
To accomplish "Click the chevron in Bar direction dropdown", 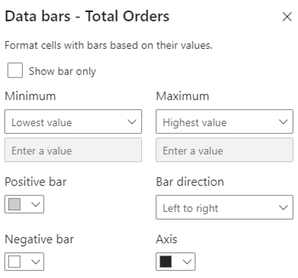I will (x=283, y=207).
